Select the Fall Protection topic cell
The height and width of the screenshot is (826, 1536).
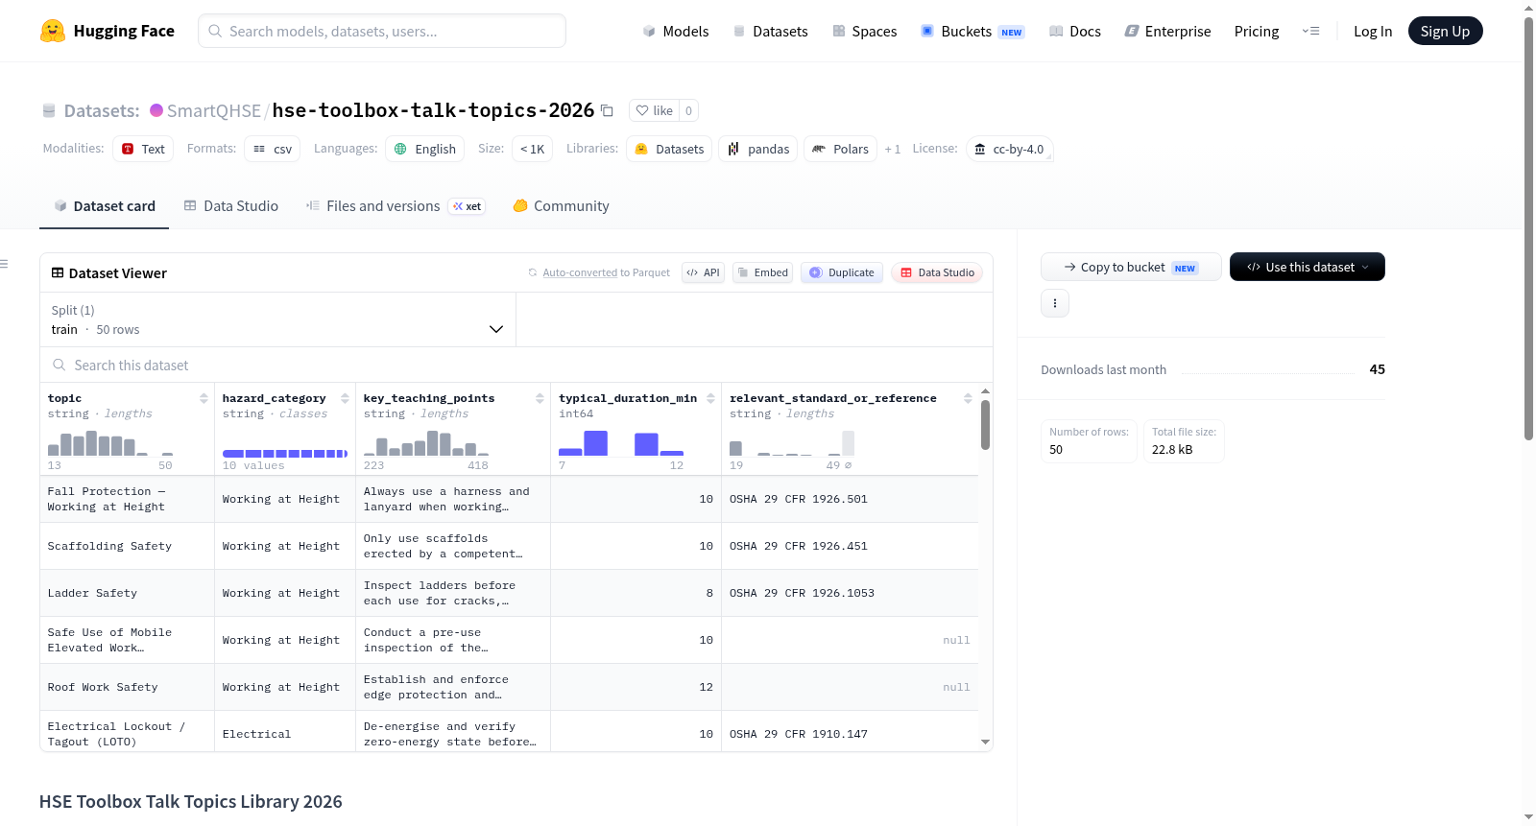coord(127,499)
